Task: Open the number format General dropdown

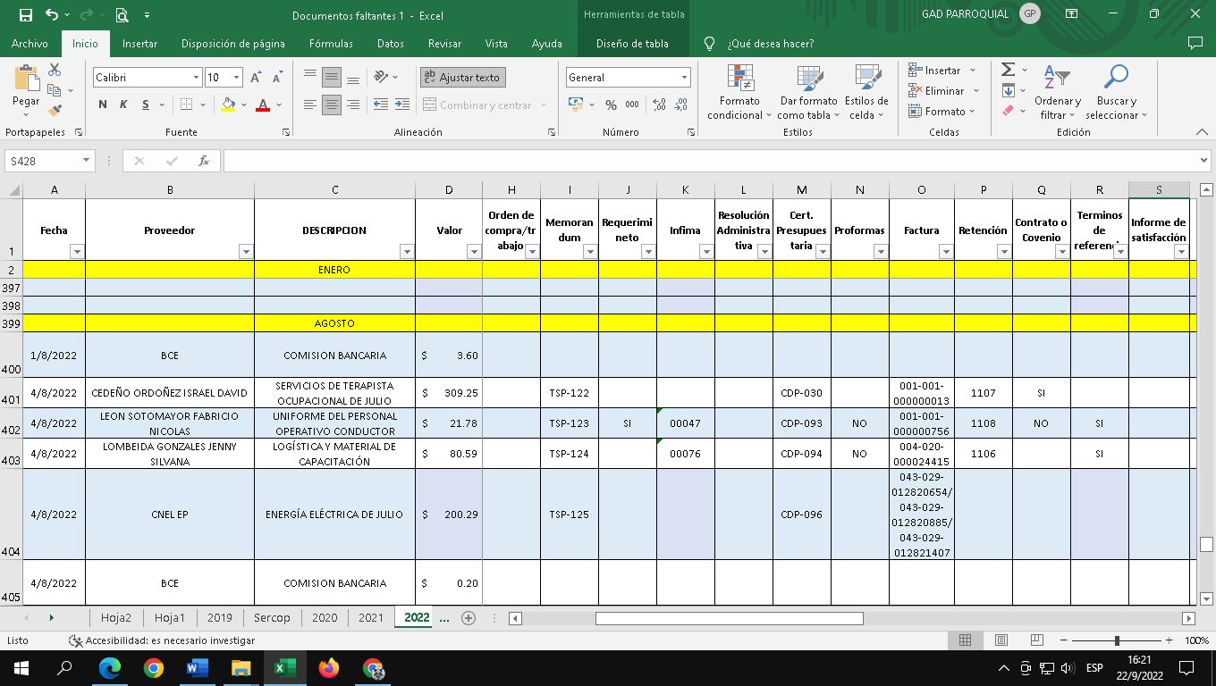Action: (684, 78)
